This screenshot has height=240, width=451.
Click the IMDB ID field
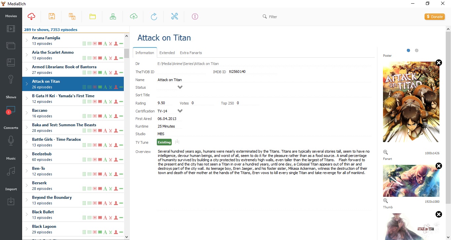(x=253, y=72)
